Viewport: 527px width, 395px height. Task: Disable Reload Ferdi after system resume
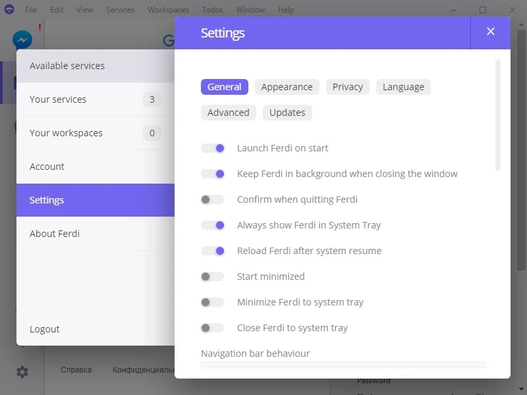212,251
